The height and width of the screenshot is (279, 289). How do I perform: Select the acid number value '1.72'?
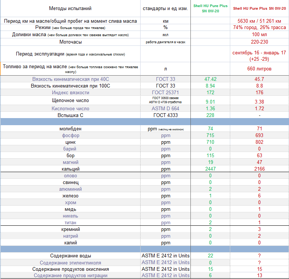259,108
